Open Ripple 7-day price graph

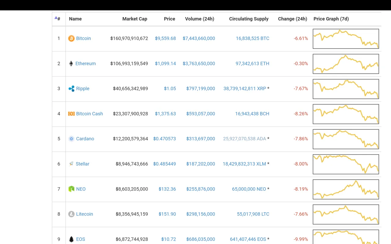pyautogui.click(x=346, y=89)
